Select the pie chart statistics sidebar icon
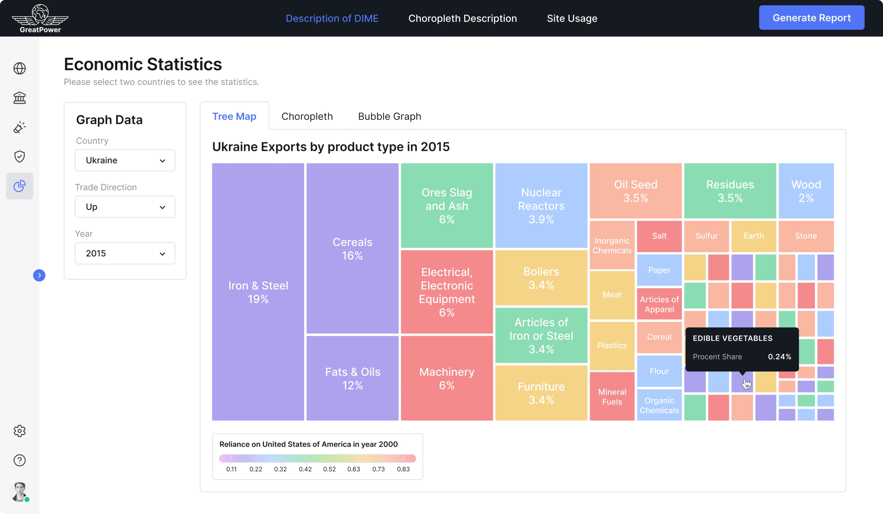883x514 pixels. [x=19, y=186]
